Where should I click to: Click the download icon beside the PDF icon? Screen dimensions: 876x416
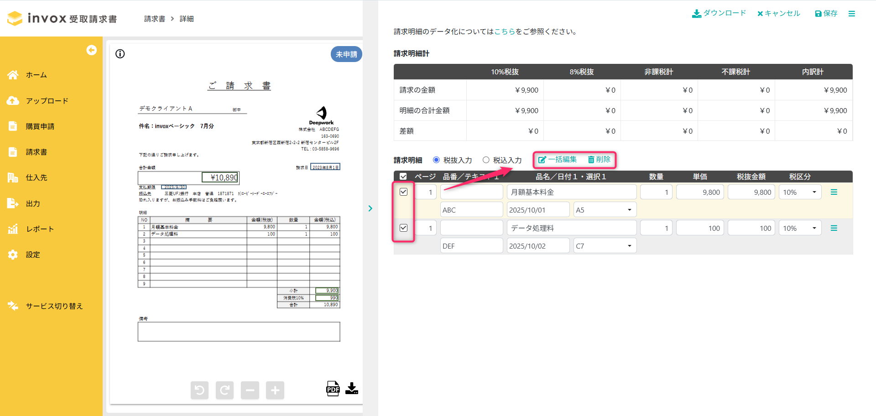point(352,389)
